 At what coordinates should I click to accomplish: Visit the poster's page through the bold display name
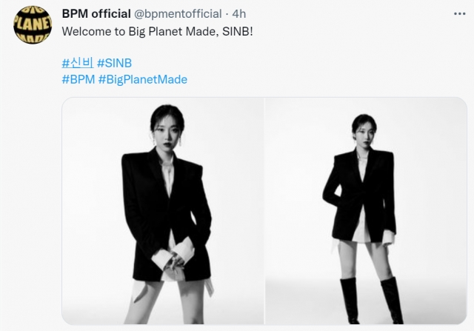[x=96, y=14]
